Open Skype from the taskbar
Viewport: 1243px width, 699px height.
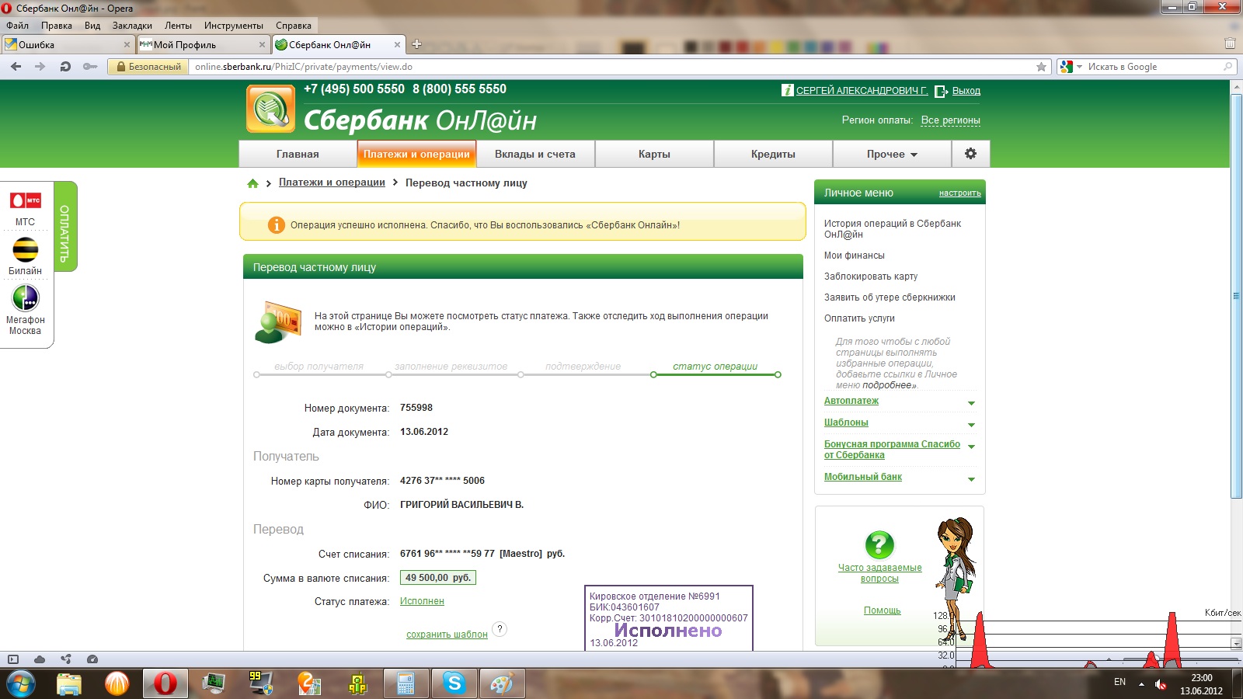(454, 683)
